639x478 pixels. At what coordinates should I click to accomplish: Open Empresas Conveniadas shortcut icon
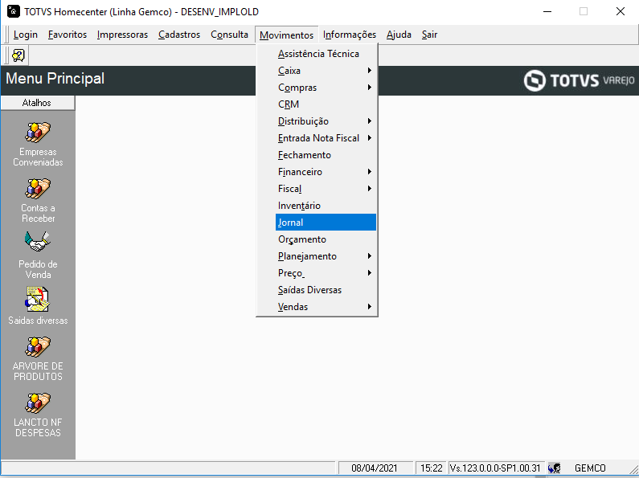38,132
